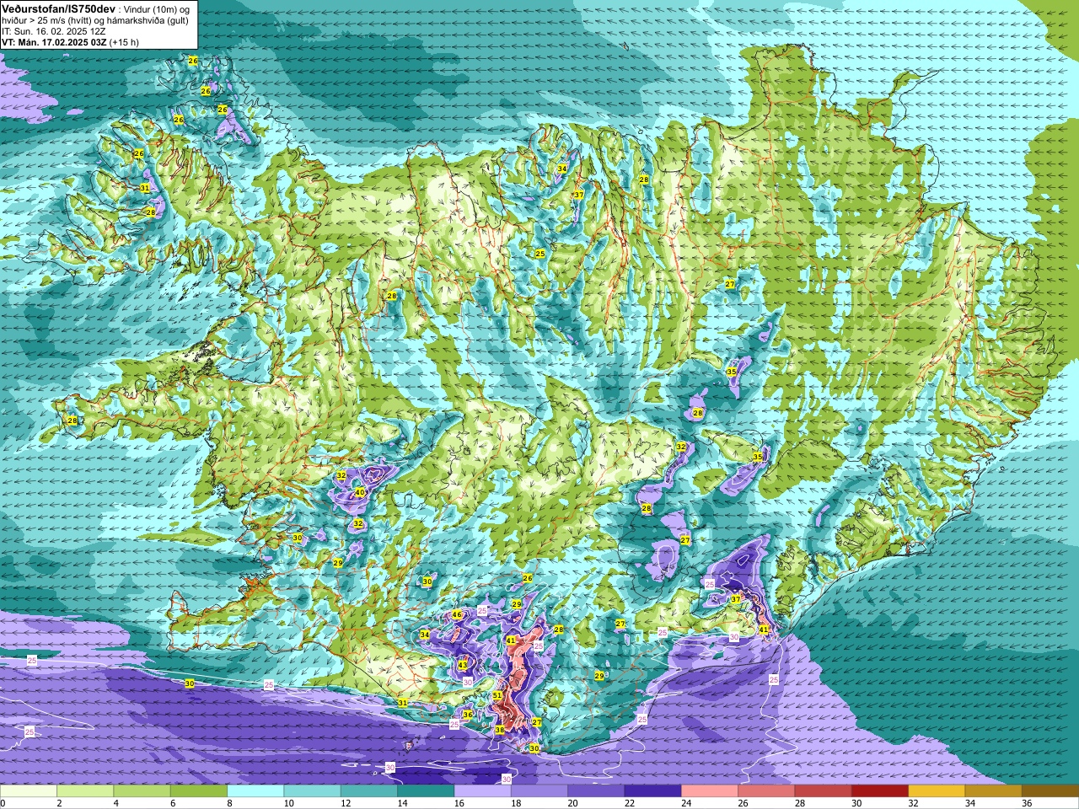This screenshot has width=1079, height=809.
Task: Click the '0' tick label on the color scale
Action: (3, 803)
